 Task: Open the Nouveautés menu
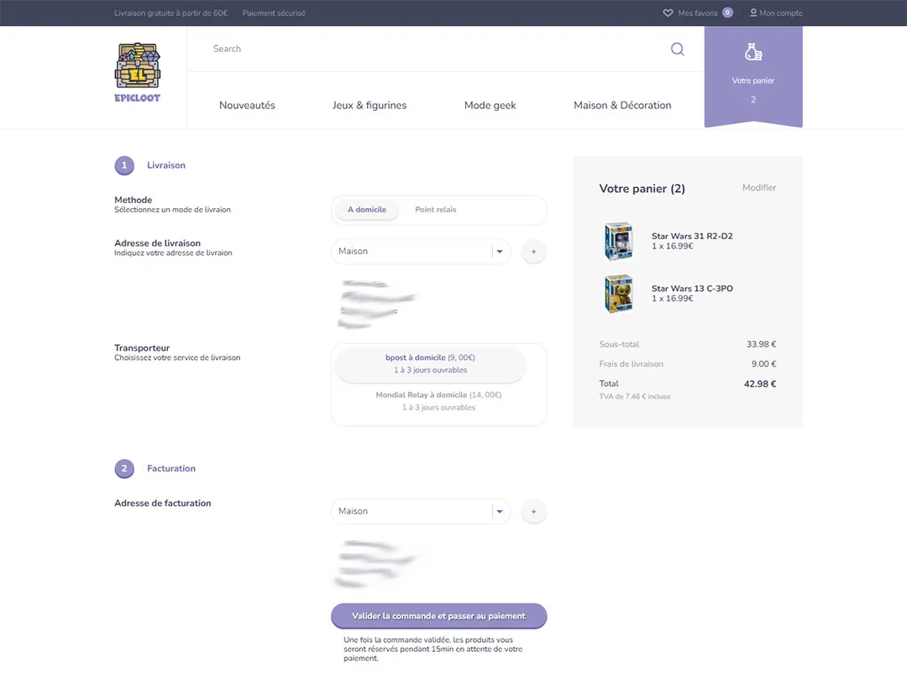[247, 105]
